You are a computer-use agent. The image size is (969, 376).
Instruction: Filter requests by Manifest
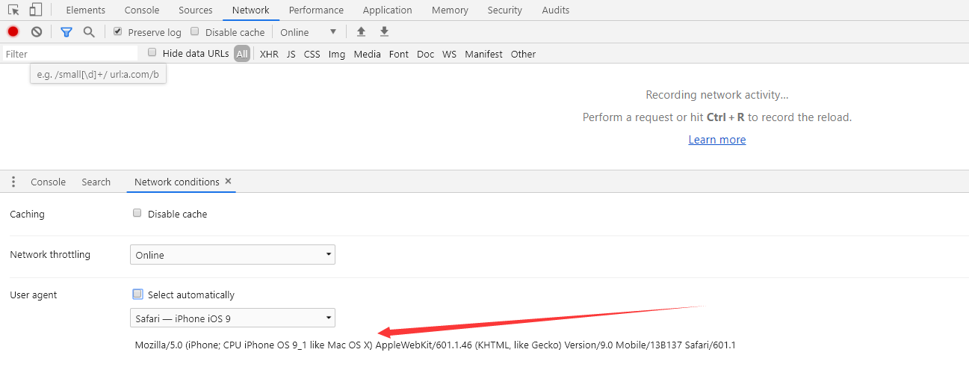484,54
